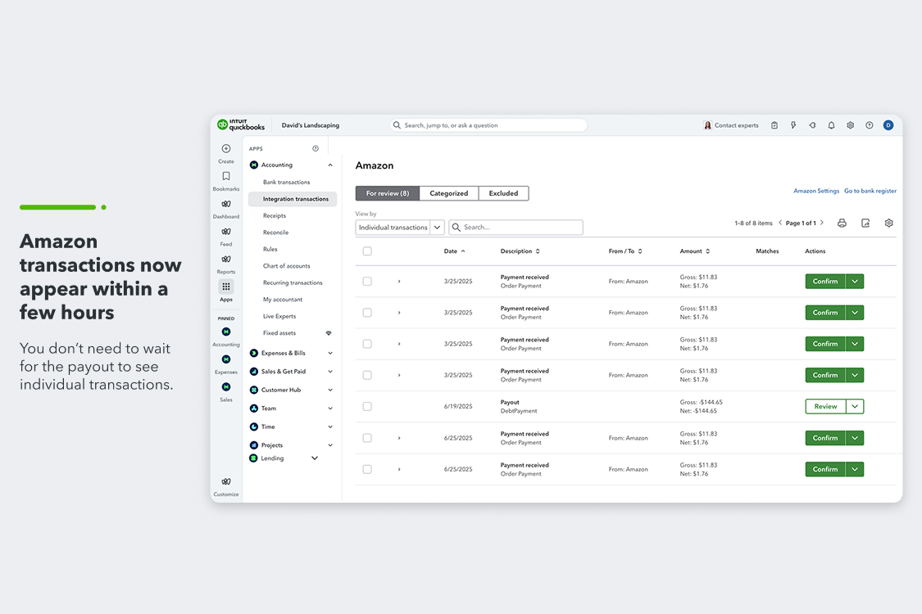Open the Feed icon in the left rail
Viewport: 922px width, 614px height.
(226, 232)
